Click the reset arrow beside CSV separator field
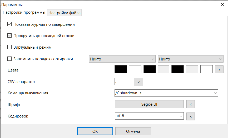 138,82
